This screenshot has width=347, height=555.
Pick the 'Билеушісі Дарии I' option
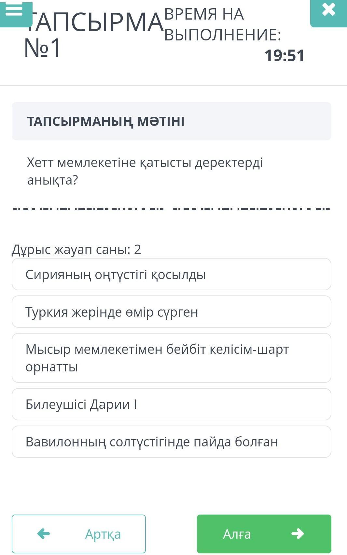click(x=171, y=404)
